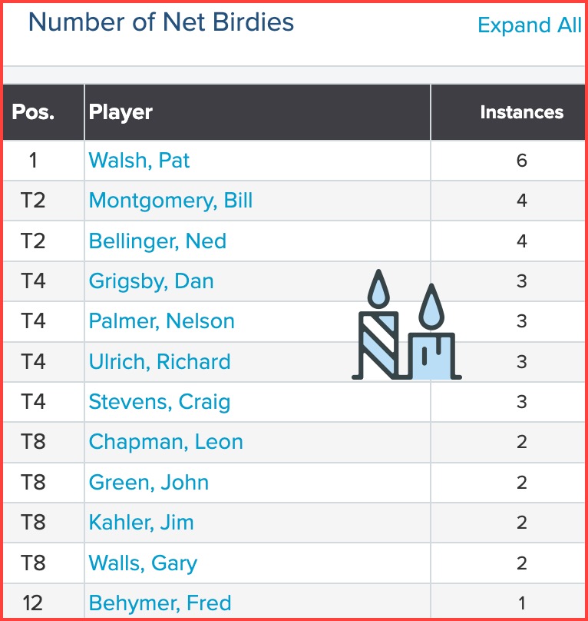Open Palmer, Nelson player details
Screen dimensions: 588x621
(161, 321)
